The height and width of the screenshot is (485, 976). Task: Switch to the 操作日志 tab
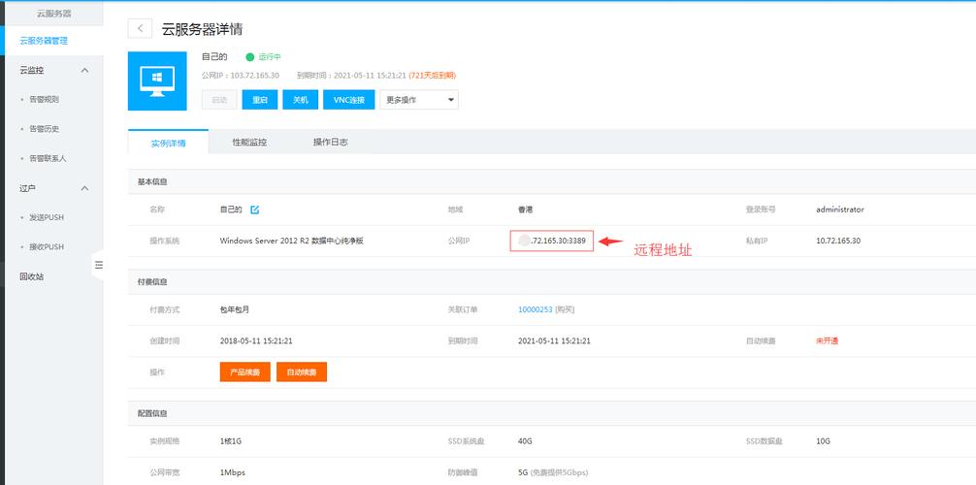pyautogui.click(x=331, y=142)
